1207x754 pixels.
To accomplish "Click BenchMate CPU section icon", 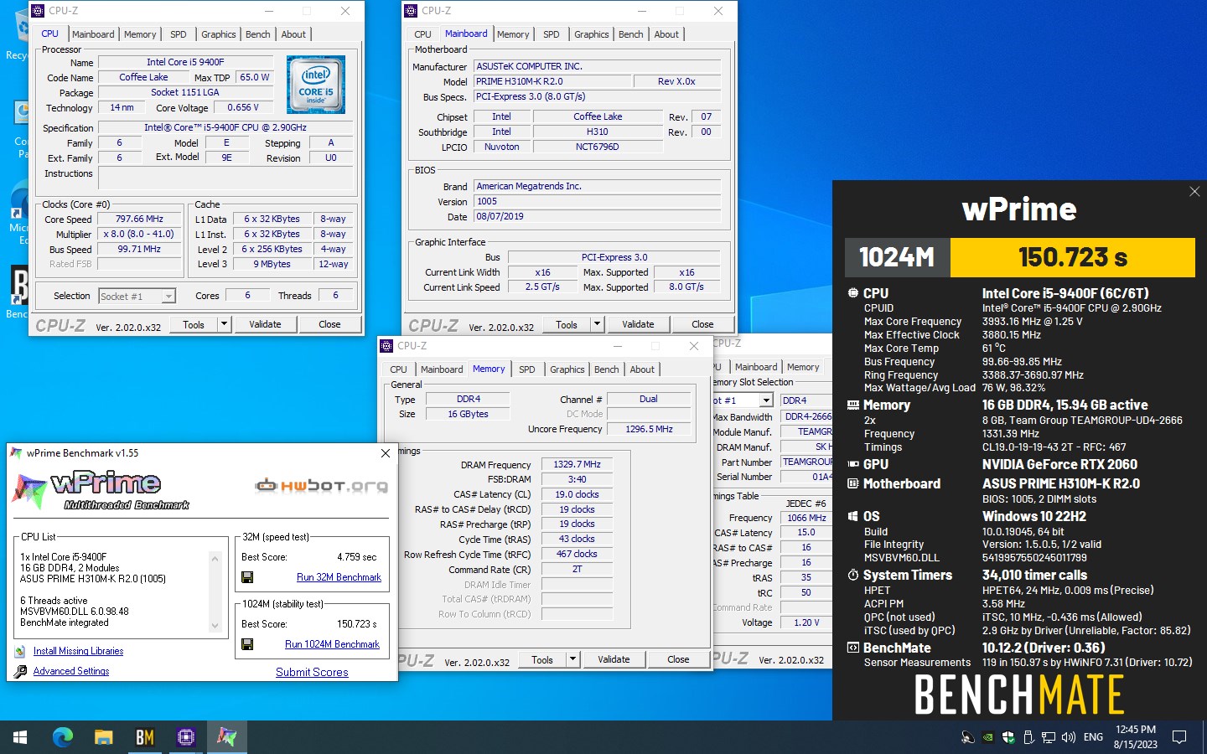I will coord(853,293).
